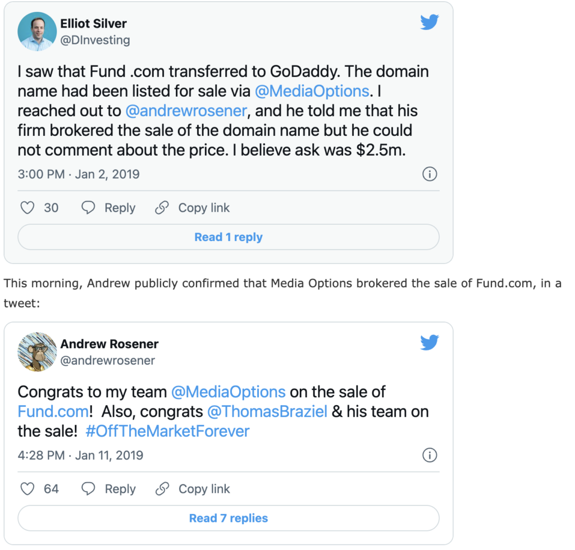
Task: Click the Twitter bird icon on Andrew Rosener's tweet
Action: (x=430, y=342)
